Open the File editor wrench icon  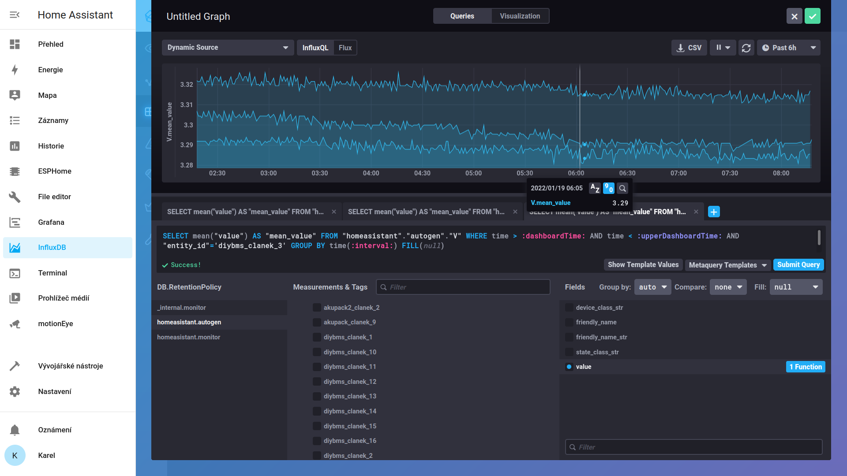pyautogui.click(x=15, y=197)
